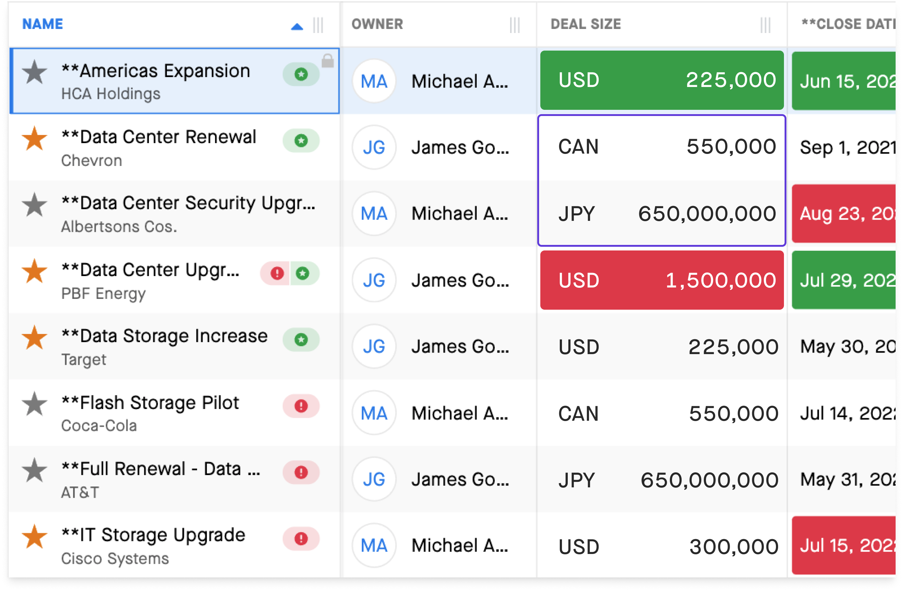Click the lock icon on Americas Expansion cell
The width and height of the screenshot is (903, 591).
[328, 61]
